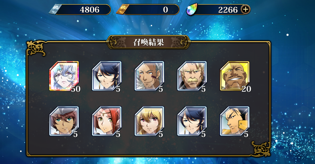Tap the gold ticket count 0
Viewport: 315px width, 164px height.
coord(165,9)
